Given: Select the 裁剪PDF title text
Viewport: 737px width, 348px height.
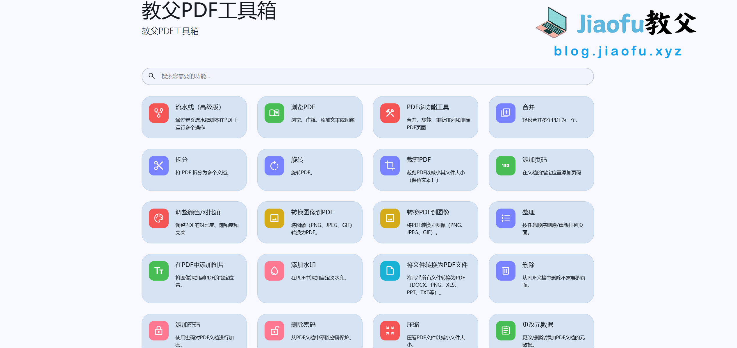Looking at the screenshot, I should (419, 160).
